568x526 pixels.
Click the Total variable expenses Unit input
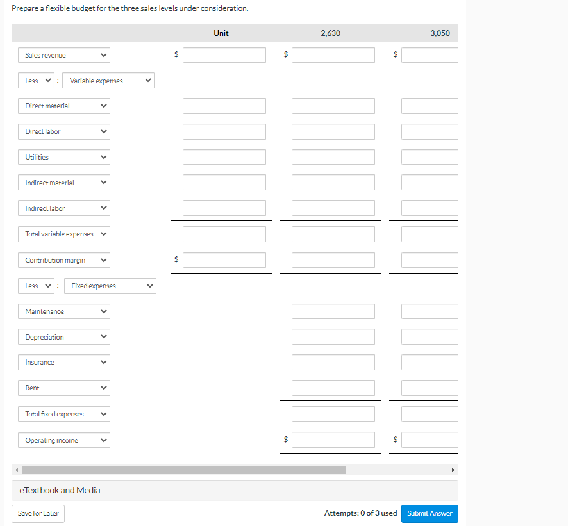point(224,234)
